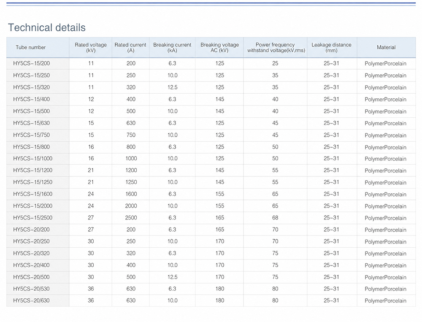This screenshot has height=322, width=422.
Task: Click withstand voltage "68" in HY5CS-15/2500 row
Action: pos(275,217)
